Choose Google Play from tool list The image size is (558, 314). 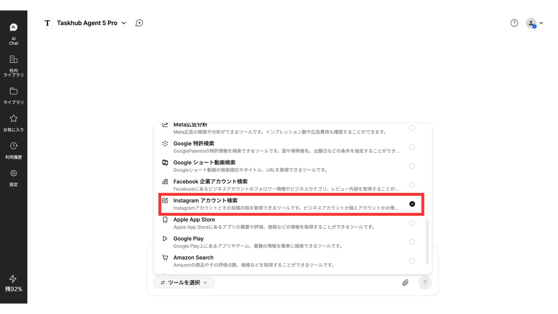coord(188,239)
